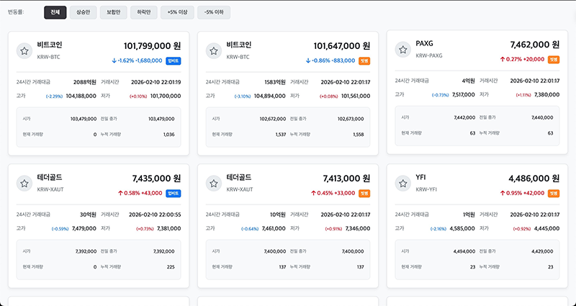
Task: Filter by 보합만
Action: 114,12
